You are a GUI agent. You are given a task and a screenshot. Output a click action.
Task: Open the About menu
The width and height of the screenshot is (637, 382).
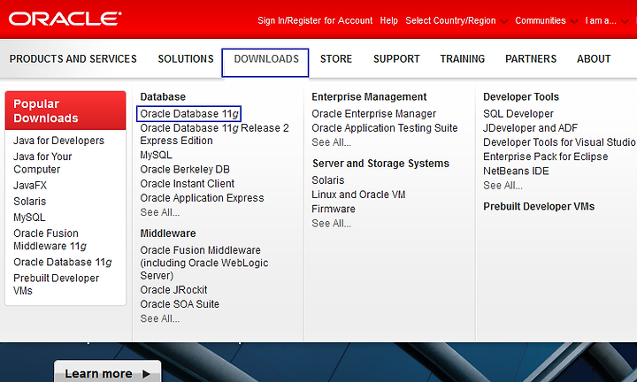pos(594,59)
